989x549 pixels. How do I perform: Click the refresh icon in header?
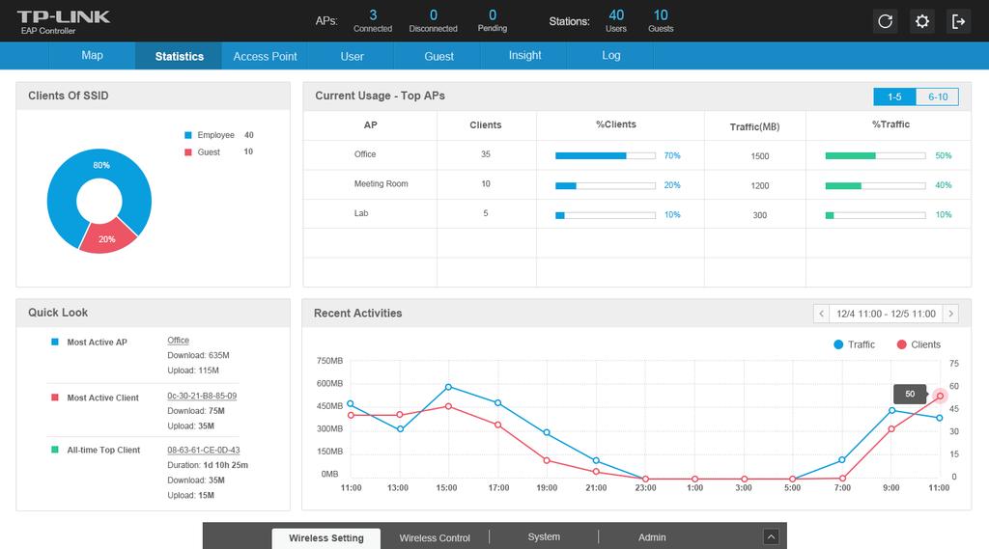[x=885, y=21]
